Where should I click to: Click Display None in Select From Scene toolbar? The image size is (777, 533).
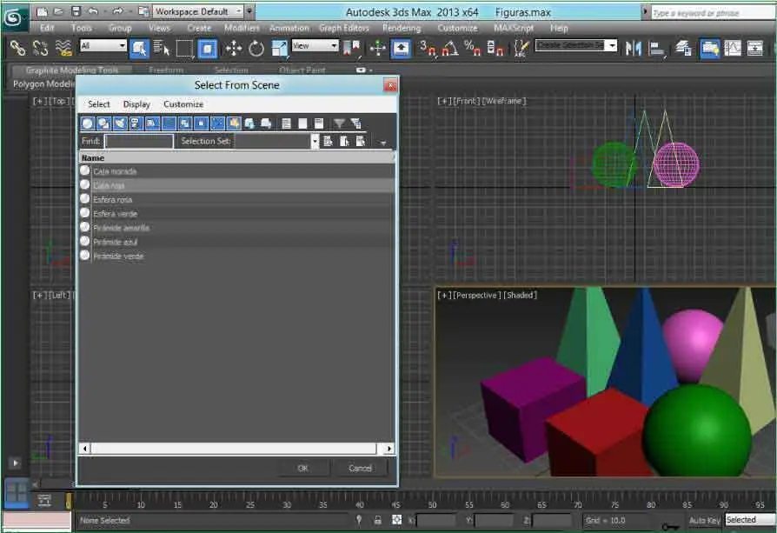pyautogui.click(x=302, y=123)
